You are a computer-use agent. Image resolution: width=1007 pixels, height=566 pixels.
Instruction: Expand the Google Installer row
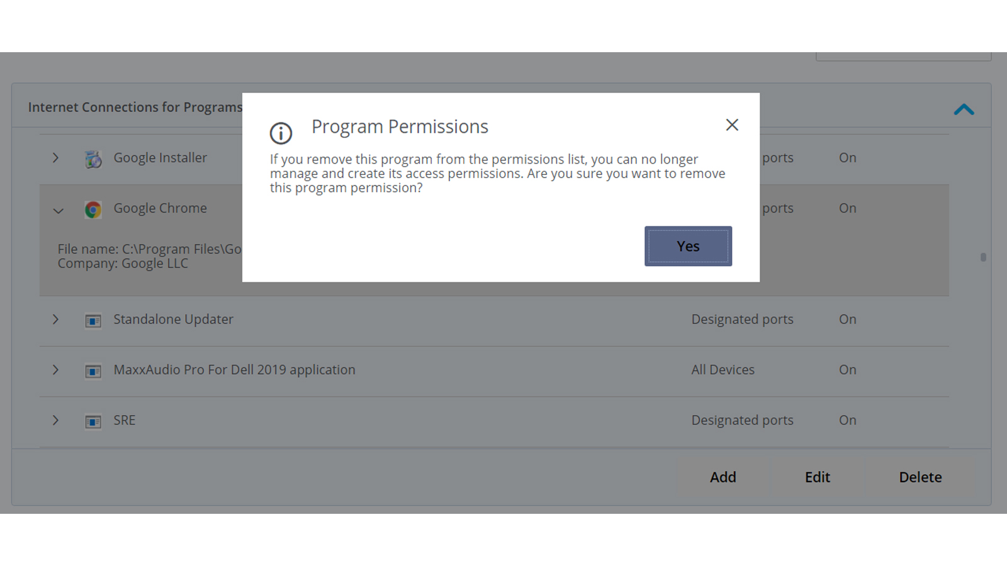pyautogui.click(x=55, y=158)
